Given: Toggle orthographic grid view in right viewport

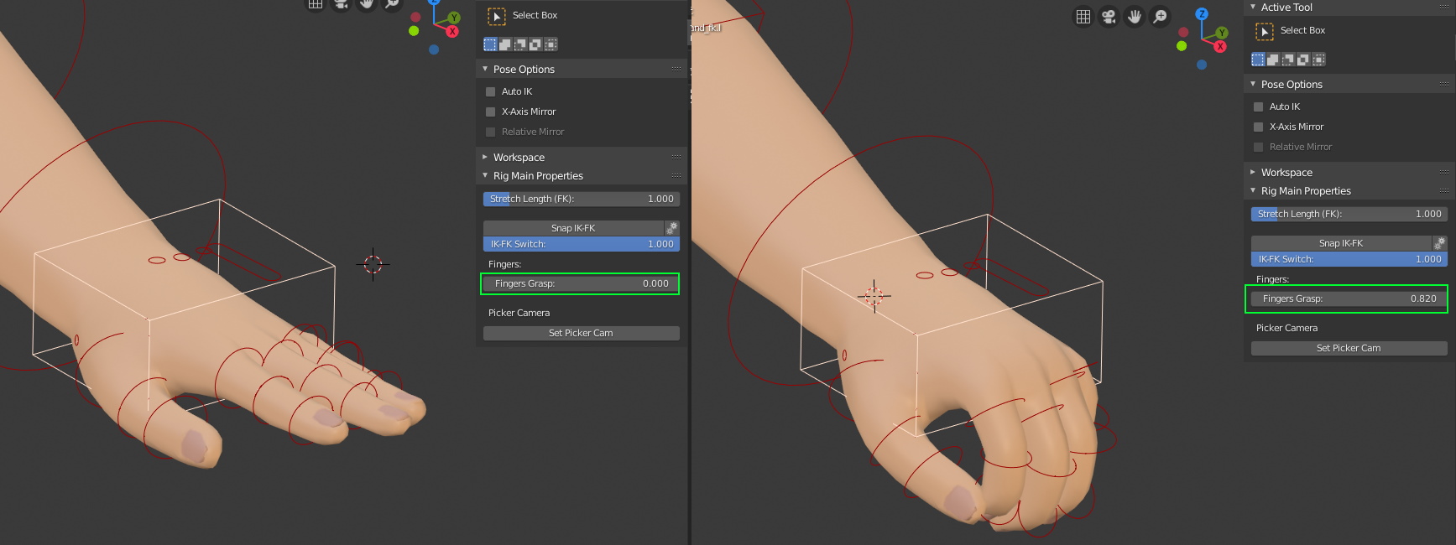Looking at the screenshot, I should pyautogui.click(x=1083, y=17).
